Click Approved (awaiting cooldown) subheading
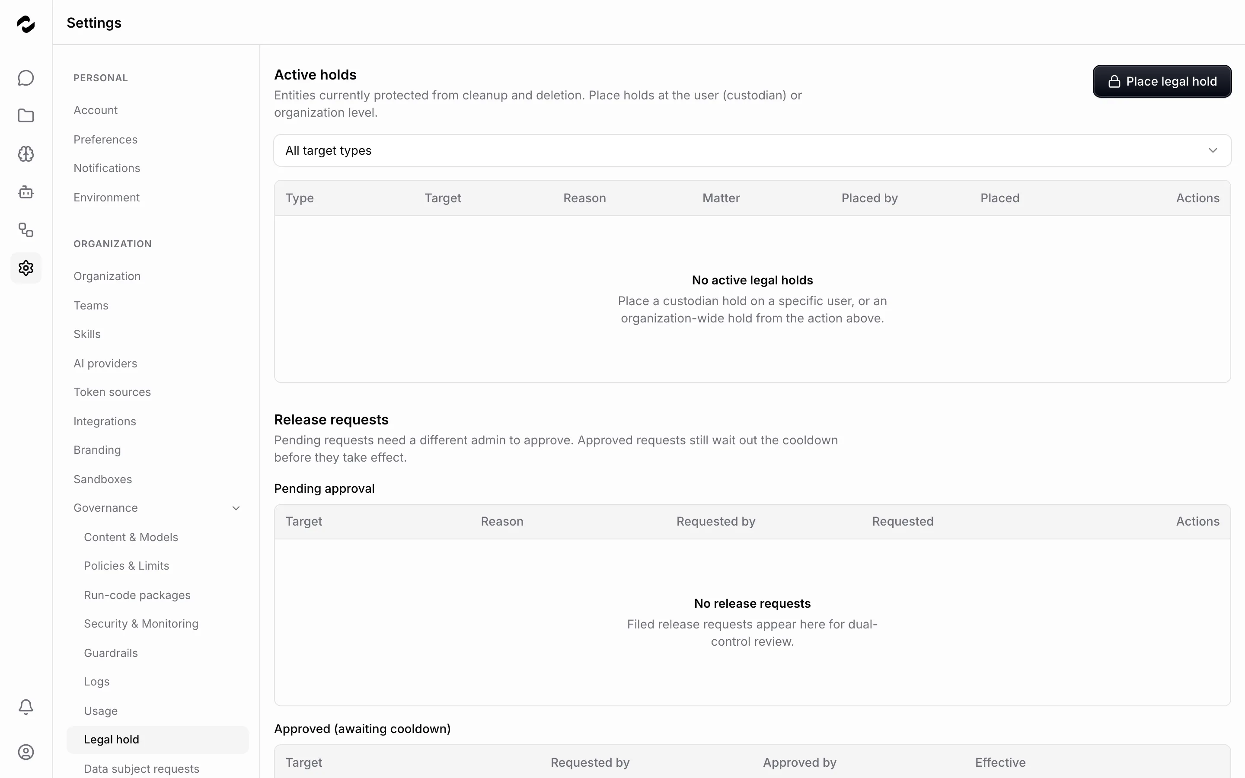 coord(362,729)
